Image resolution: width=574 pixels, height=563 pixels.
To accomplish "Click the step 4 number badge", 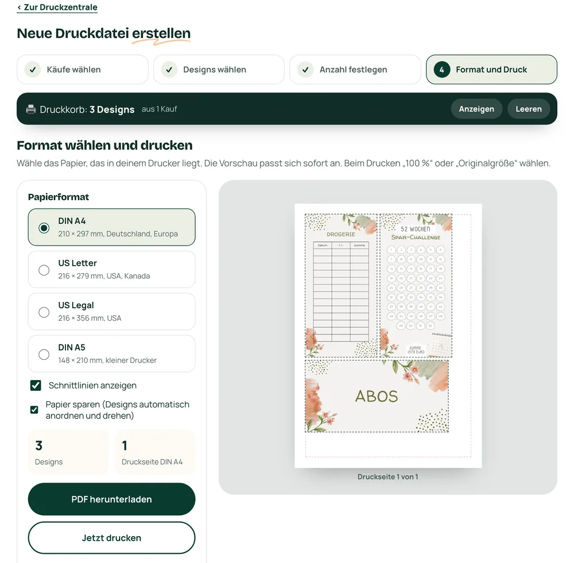I will tap(442, 69).
